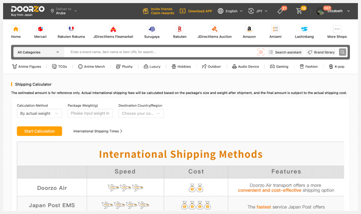Expand the JPY currency dropdown arrow
Image resolution: width=361 pixels, height=214 pixels.
point(266,11)
